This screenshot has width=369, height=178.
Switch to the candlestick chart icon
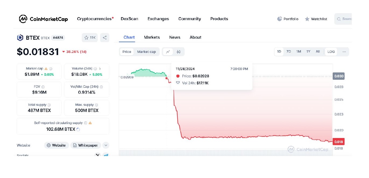point(178,52)
